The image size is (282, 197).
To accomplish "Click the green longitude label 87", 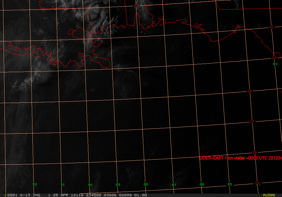I will 174,185.
